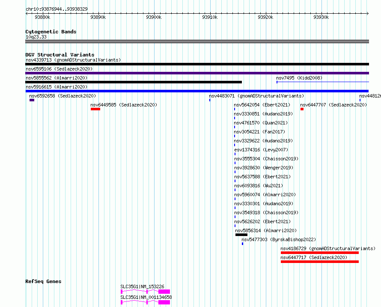The image size is (381, 307).
Task: Open the esv1374316 (Levy2007) label
Action: point(261,150)
